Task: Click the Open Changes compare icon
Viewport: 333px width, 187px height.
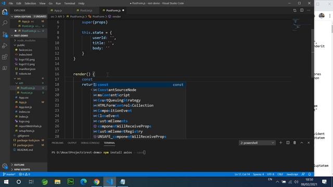Action: 295,10
